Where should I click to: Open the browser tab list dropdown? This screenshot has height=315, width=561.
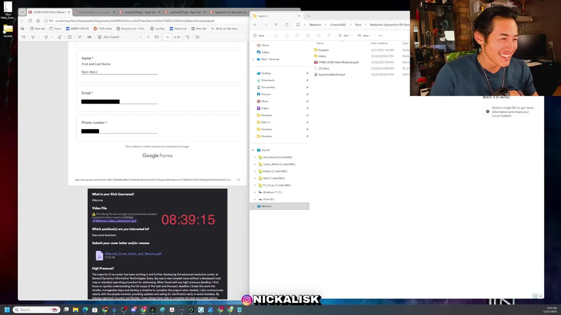coord(22,12)
